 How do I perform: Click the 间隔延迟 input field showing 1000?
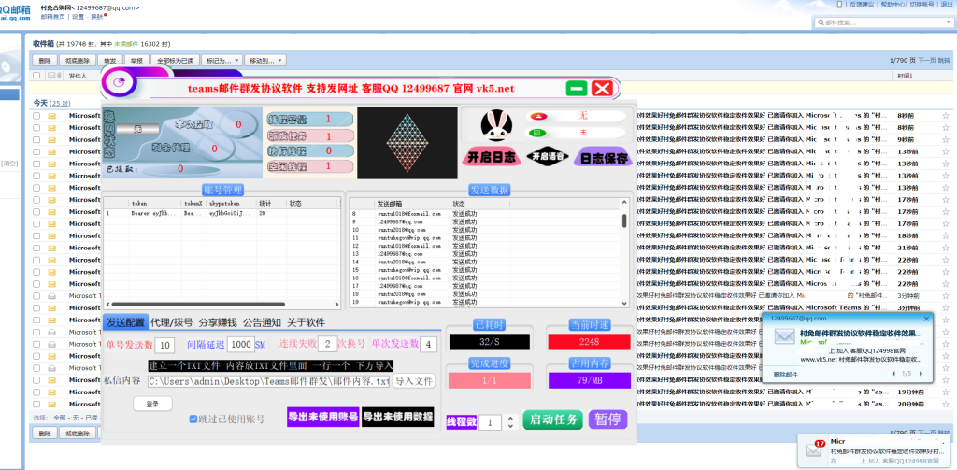pyautogui.click(x=240, y=345)
